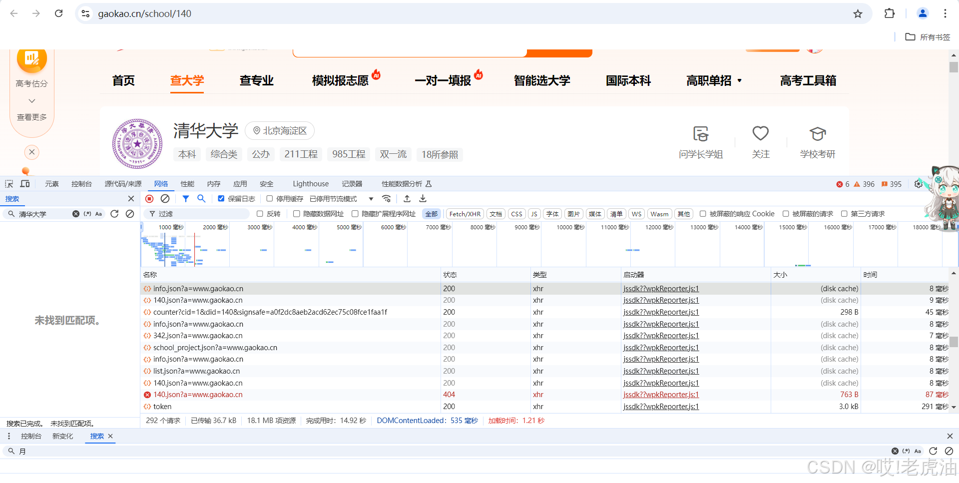Click import HAR upload icon

click(x=407, y=199)
